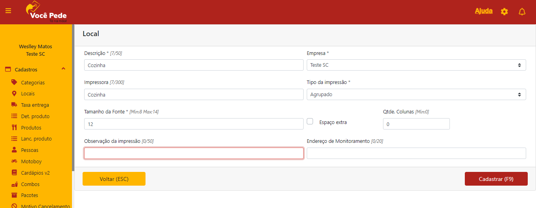Open the hamburger menu icon
The height and width of the screenshot is (208, 536).
[x=8, y=11]
